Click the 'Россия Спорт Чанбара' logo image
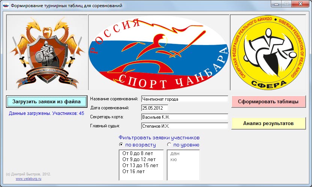This screenshot has height=187, width=312. 159,53
